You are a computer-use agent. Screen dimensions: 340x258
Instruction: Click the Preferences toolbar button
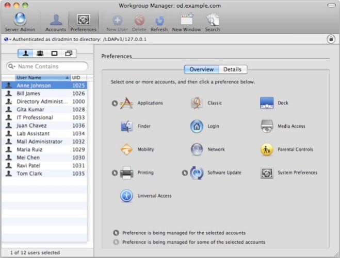pyautogui.click(x=84, y=23)
